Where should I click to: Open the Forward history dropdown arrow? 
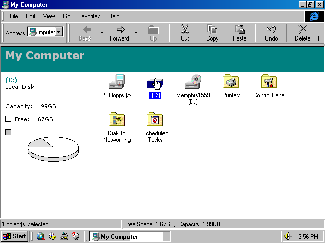point(136,33)
